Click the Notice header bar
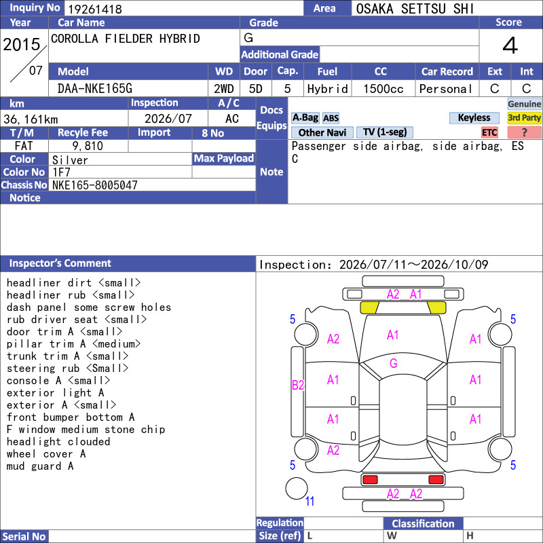The width and height of the screenshot is (543, 543). click(128, 198)
